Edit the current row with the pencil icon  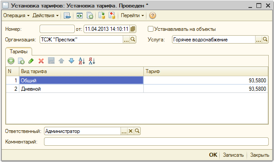click(x=31, y=61)
